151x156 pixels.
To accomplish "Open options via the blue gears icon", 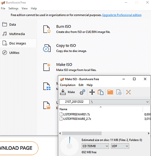I will coord(83,92).
